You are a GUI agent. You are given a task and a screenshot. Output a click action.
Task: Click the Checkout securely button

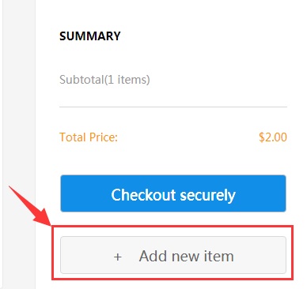173,193
